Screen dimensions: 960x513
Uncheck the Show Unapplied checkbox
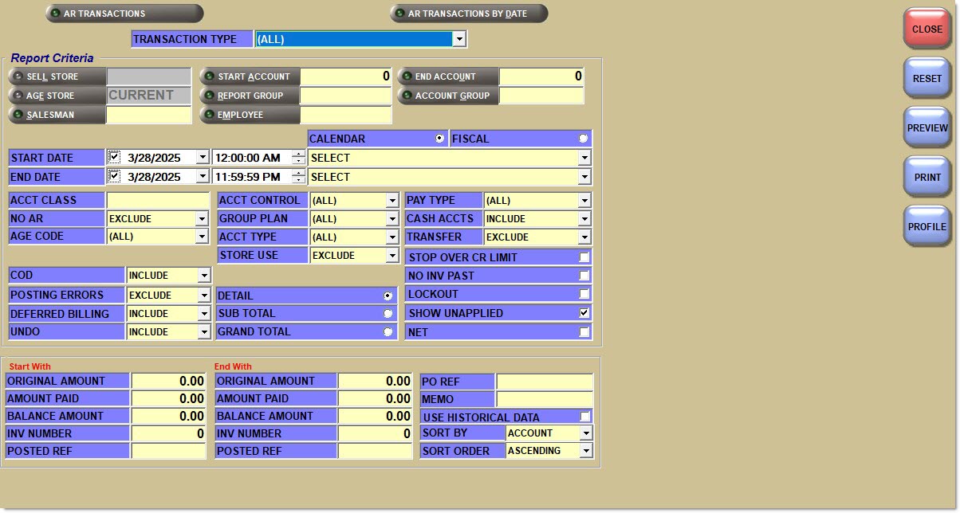click(x=584, y=313)
